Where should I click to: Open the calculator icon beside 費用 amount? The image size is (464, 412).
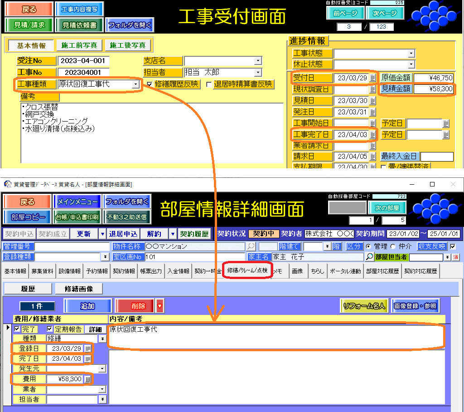click(x=88, y=379)
